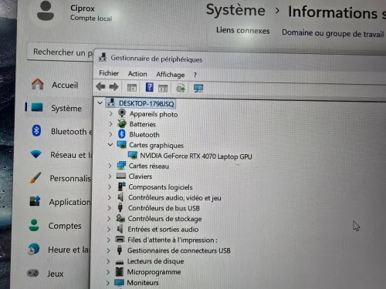The image size is (386, 289).
Task: Expand Contrôleurs audio, vidéo et jeu
Action: pos(110,197)
